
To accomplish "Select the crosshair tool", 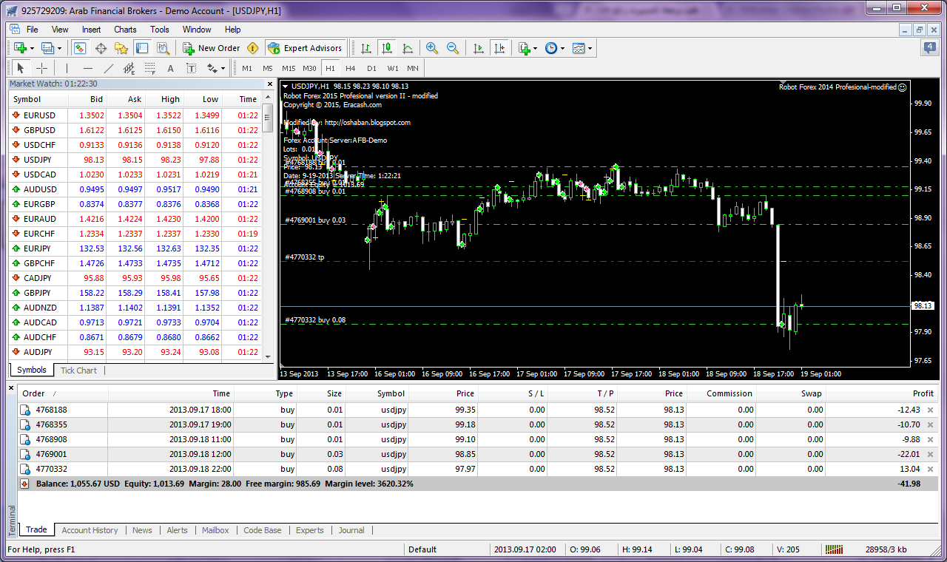I will click(x=42, y=68).
